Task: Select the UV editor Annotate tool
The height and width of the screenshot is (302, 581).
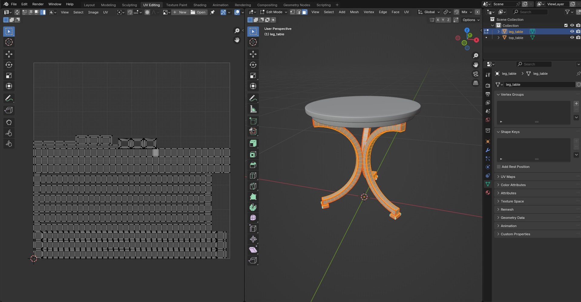Action: tap(9, 98)
